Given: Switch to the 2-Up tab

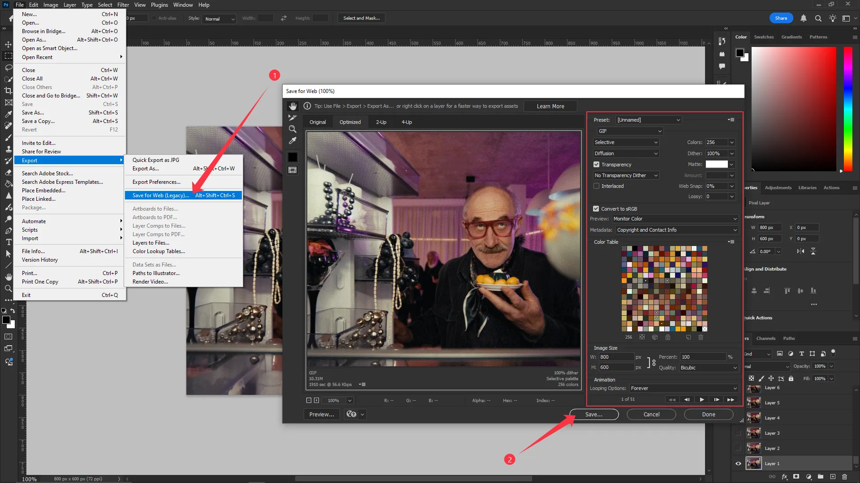Looking at the screenshot, I should point(381,122).
